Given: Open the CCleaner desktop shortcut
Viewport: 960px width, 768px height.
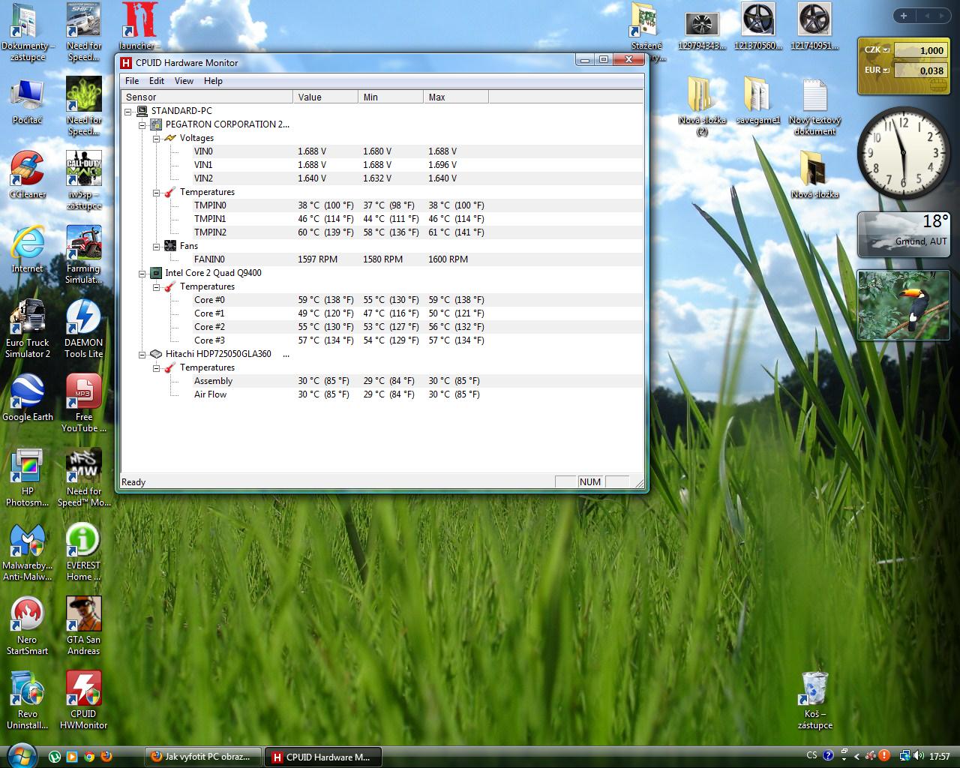Looking at the screenshot, I should point(28,170).
